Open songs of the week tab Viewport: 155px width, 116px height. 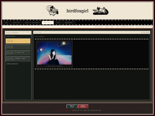click(32, 23)
